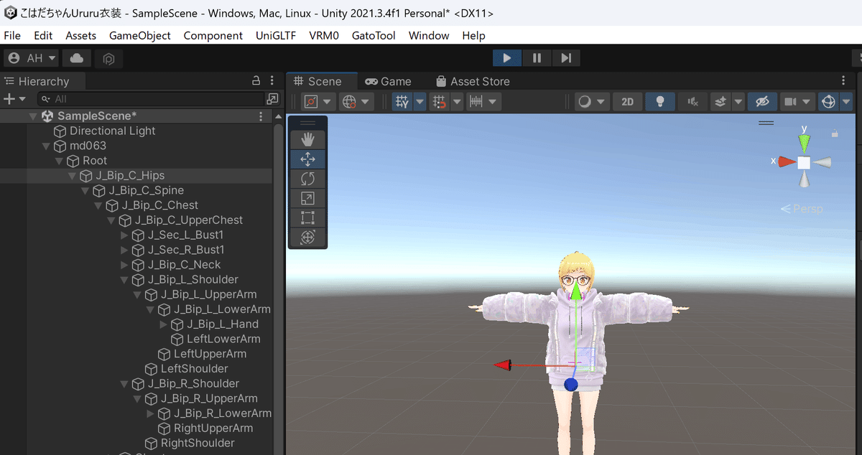Viewport: 862px width, 455px height.
Task: Toggle scene lighting lightbulb
Action: (x=659, y=102)
